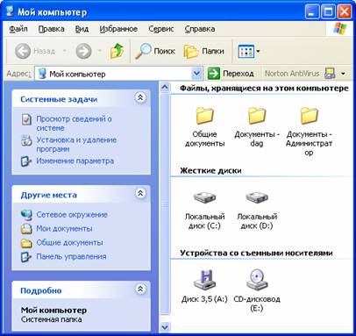Viewport: 356px width, 336px height.
Task: Click Установка и удаление программ link
Action: (x=76, y=144)
